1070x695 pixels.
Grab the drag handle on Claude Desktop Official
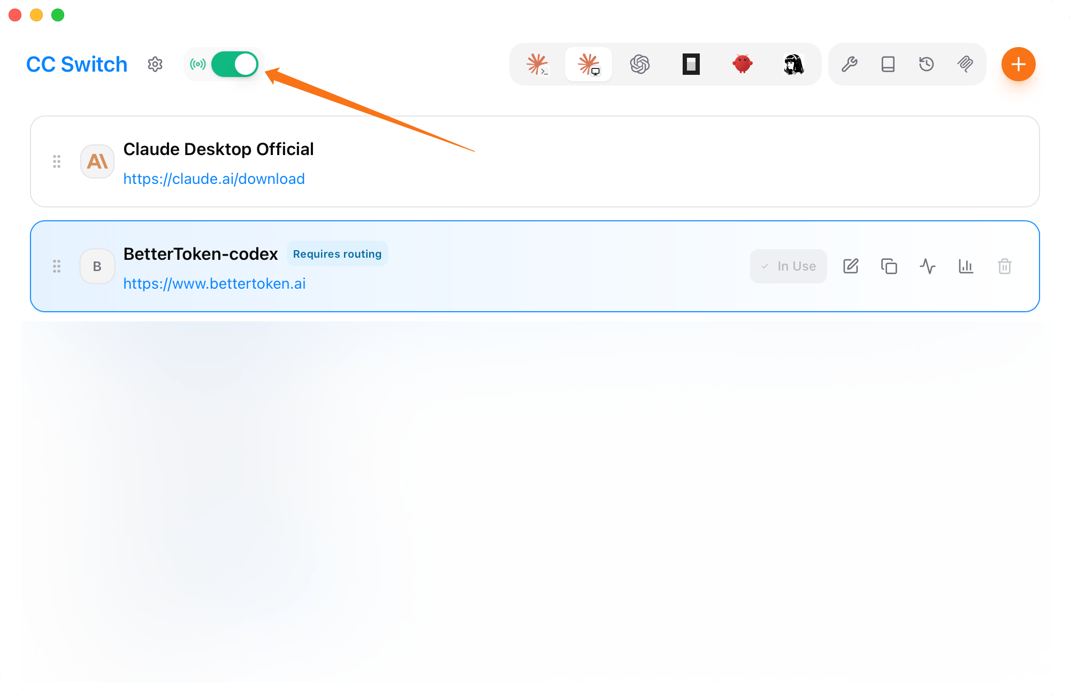pos(57,161)
